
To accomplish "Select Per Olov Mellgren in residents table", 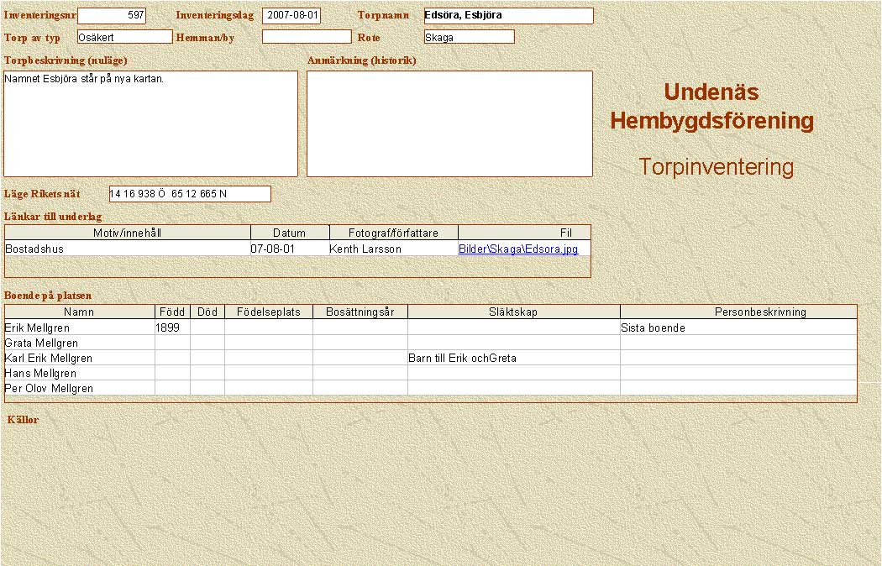I will click(79, 389).
